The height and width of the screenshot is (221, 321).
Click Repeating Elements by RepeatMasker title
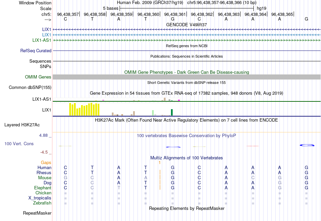(x=187, y=208)
